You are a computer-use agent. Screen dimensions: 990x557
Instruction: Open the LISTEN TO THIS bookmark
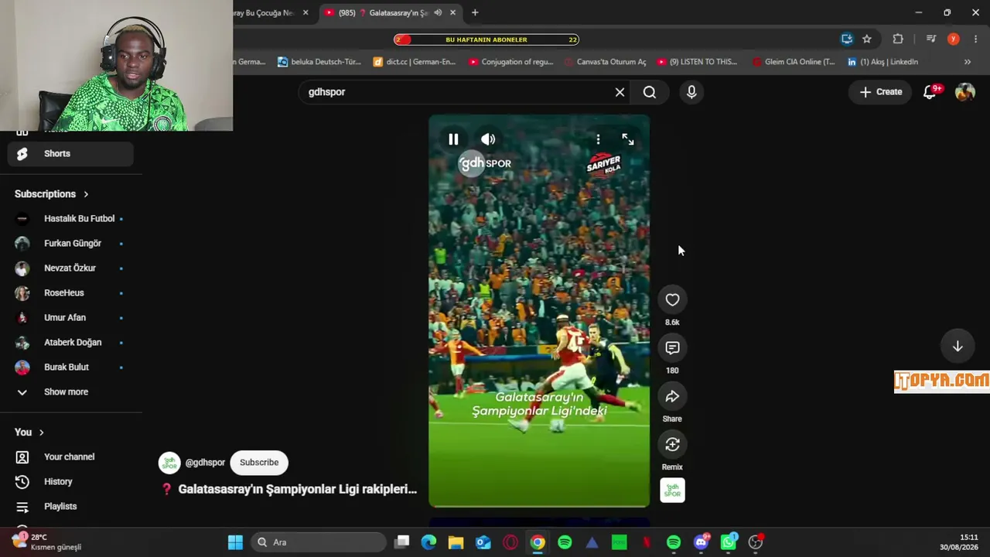tap(697, 62)
